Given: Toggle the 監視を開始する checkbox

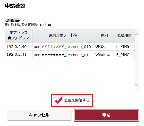Looking at the screenshot, I should tap(58, 100).
